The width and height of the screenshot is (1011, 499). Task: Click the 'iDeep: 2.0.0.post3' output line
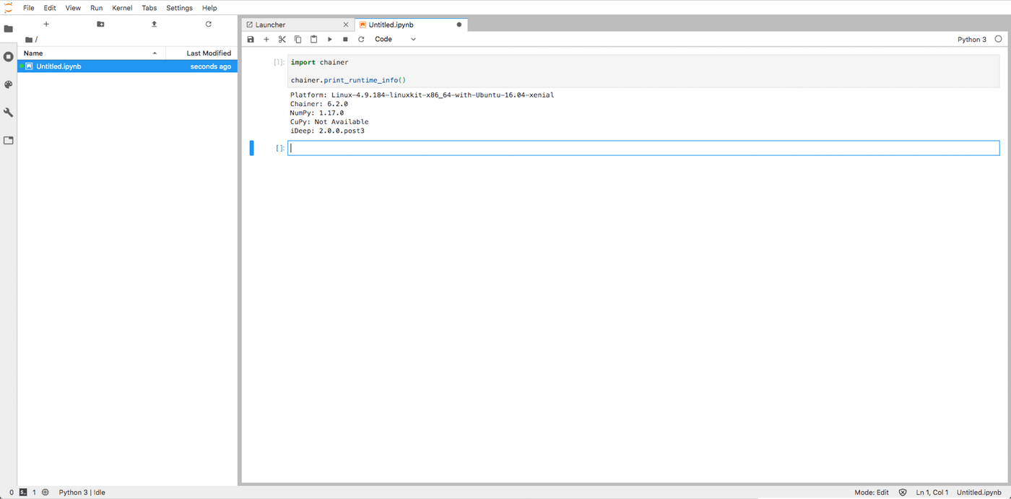point(327,131)
